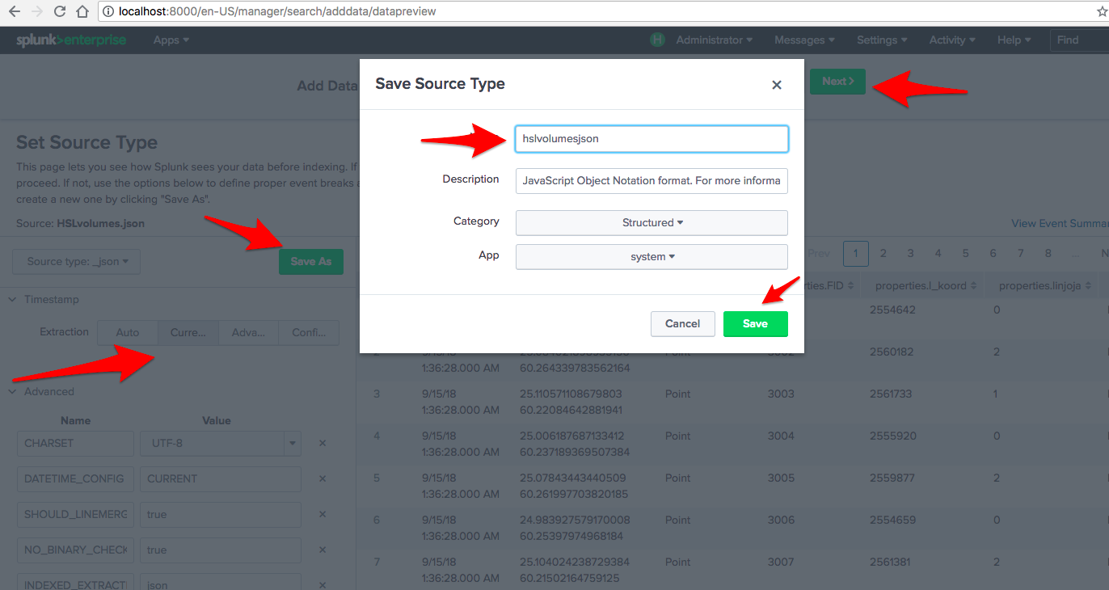This screenshot has width=1109, height=590.
Task: Enable the Config timestamp extraction option
Action: tap(309, 332)
